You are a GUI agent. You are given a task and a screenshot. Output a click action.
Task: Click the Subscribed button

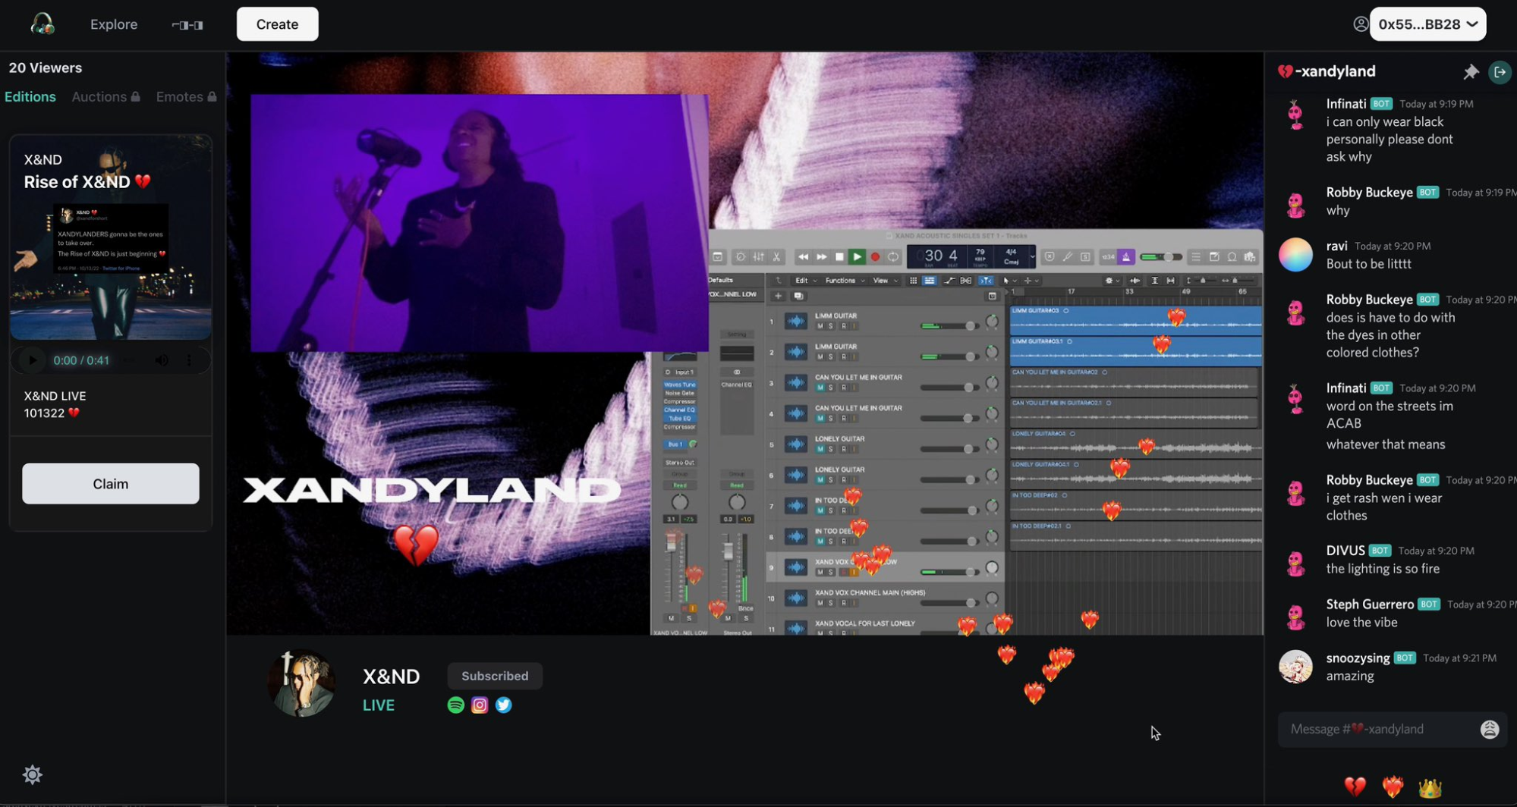pyautogui.click(x=495, y=676)
